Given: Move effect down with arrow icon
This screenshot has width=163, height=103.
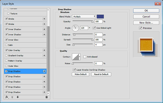Looking at the screenshot, I should point(18,97).
